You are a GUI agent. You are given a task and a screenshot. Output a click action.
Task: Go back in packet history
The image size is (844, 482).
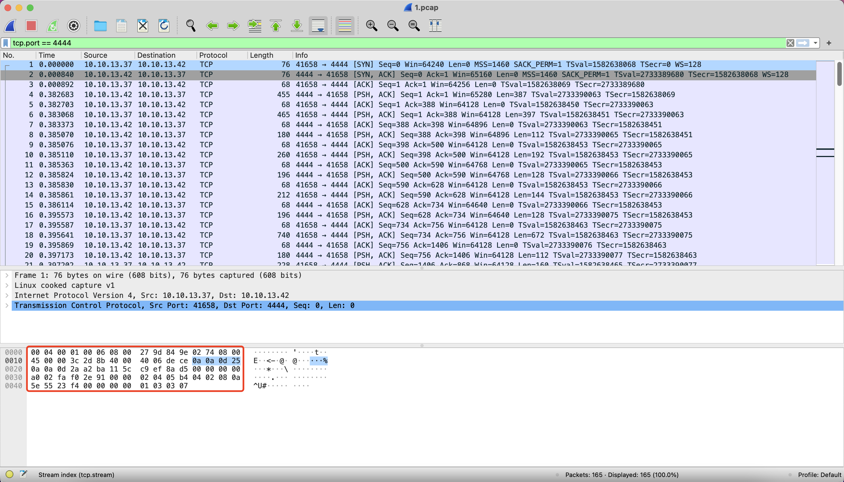[x=212, y=25]
